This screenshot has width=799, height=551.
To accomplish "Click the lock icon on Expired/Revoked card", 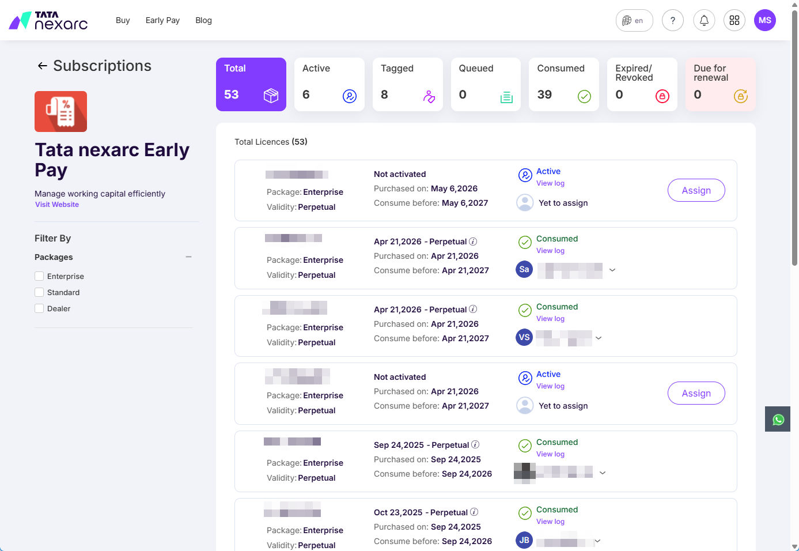I will coord(662,96).
